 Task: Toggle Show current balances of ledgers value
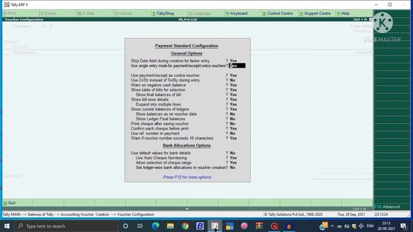pyautogui.click(x=233, y=109)
